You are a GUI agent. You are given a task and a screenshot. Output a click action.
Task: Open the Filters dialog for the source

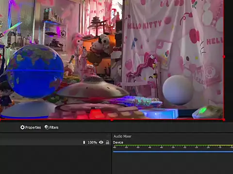pyautogui.click(x=51, y=128)
